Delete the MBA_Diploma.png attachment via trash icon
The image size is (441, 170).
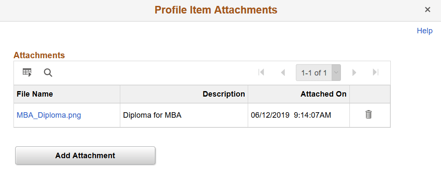coord(368,114)
